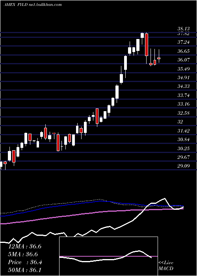
Task: Click the 33.74 price axis label
Action: [x=184, y=95]
